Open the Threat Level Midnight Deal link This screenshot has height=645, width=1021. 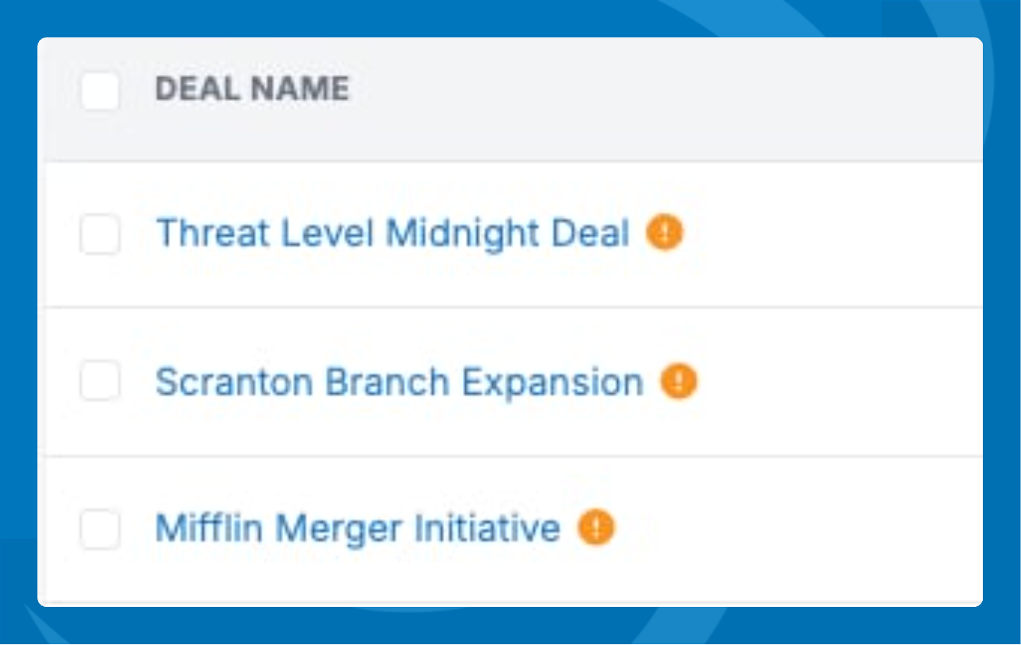click(392, 234)
